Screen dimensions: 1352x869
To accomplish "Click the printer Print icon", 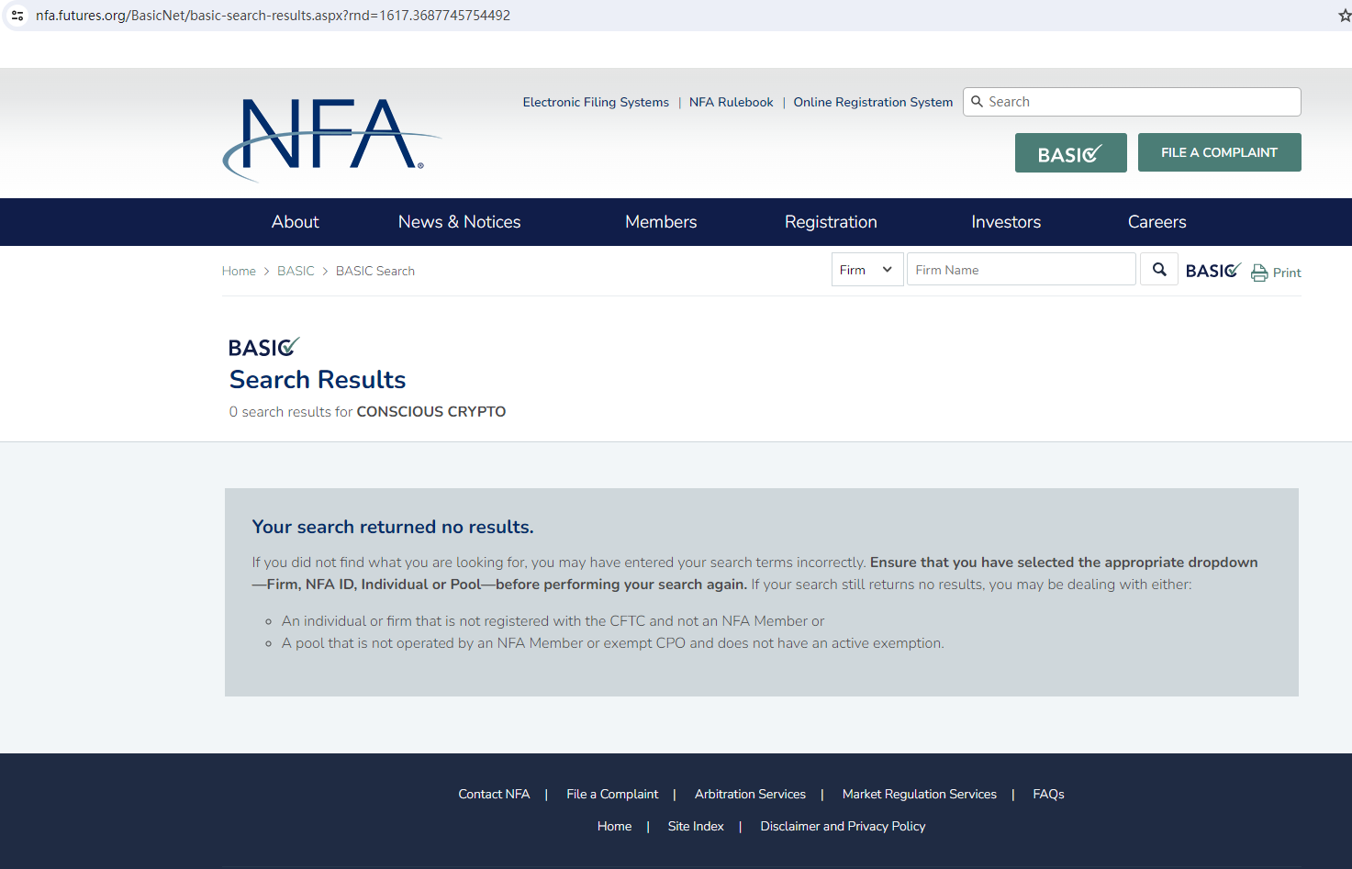I will (x=1259, y=273).
